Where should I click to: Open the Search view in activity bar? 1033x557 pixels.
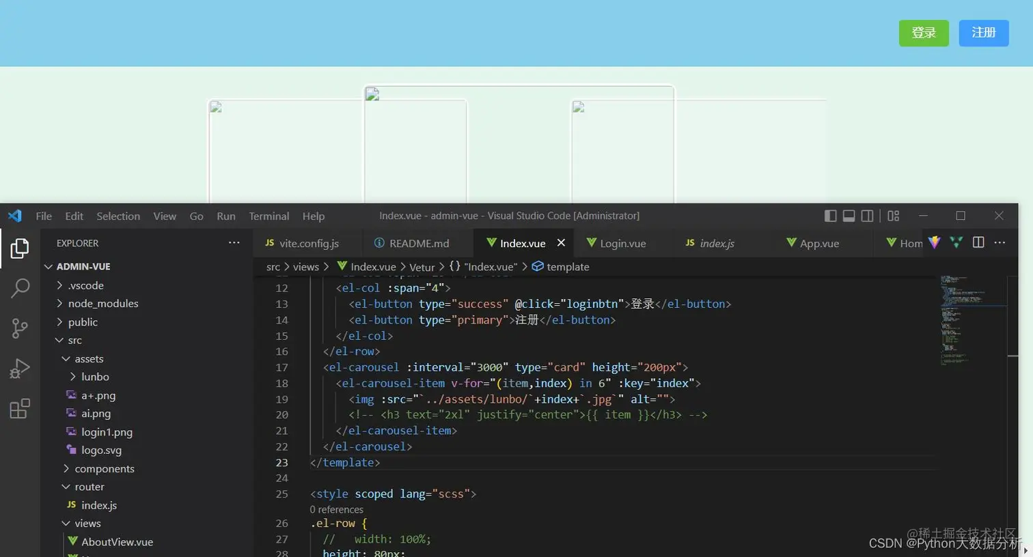pyautogui.click(x=20, y=288)
